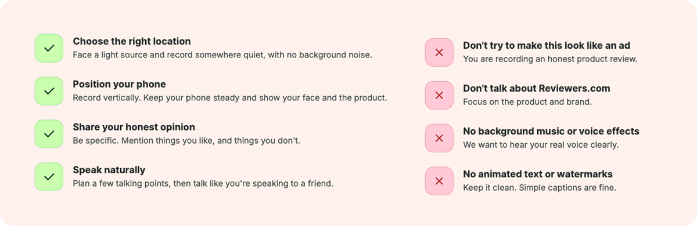Click the green checkmark beside Speak naturally

(49, 177)
